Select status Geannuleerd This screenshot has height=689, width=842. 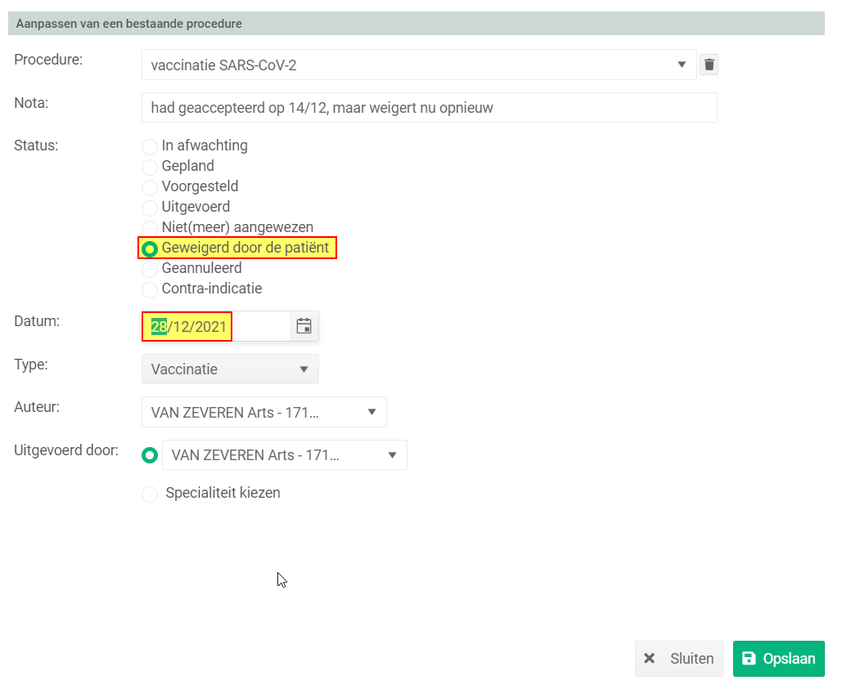click(149, 269)
